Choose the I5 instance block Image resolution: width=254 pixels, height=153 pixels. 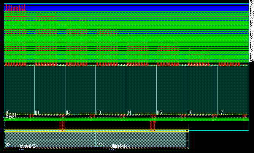point(172,90)
